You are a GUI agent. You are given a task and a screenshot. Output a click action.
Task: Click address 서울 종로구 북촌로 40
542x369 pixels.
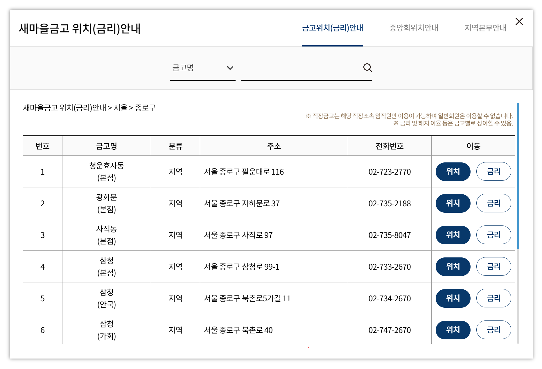point(238,330)
